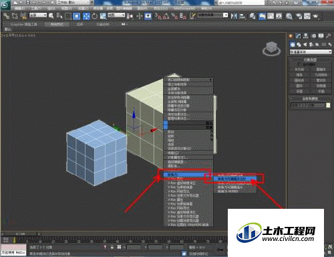Choose the Select and Rotate tool
This screenshot has width=334, height=257.
click(95, 16)
